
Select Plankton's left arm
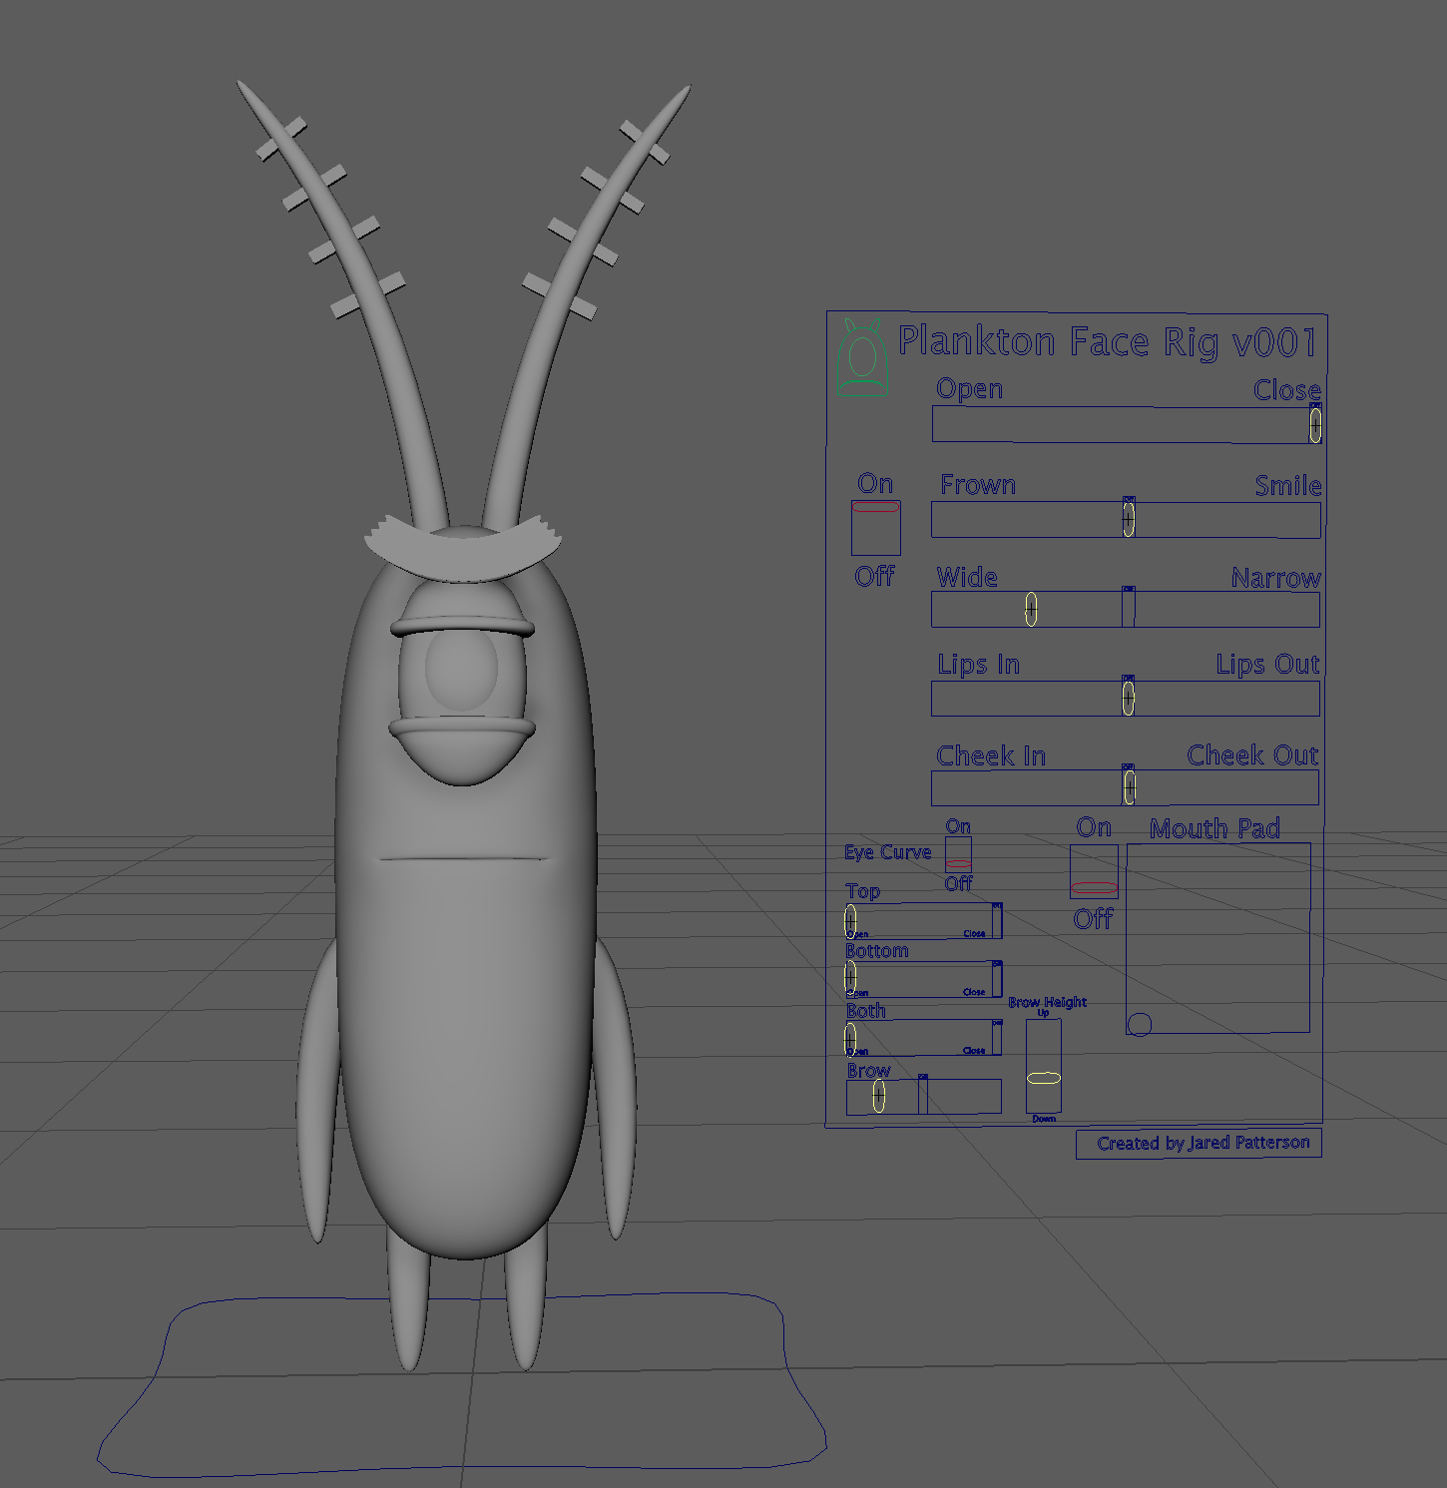tap(317, 1093)
